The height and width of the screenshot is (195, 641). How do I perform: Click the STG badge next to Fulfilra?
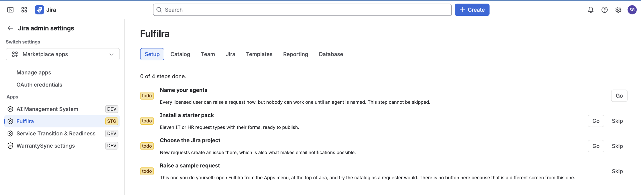[112, 121]
